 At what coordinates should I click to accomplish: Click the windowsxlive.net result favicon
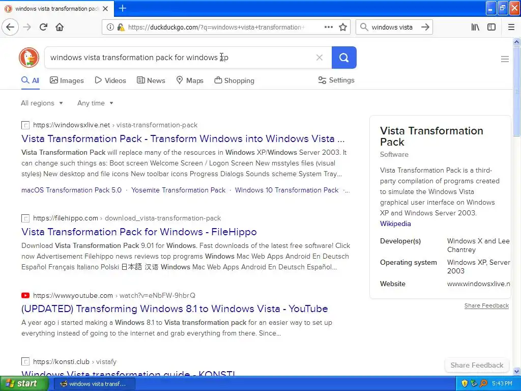pyautogui.click(x=25, y=125)
